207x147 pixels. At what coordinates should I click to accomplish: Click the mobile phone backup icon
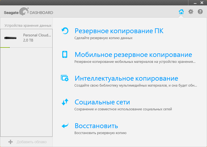65,54
